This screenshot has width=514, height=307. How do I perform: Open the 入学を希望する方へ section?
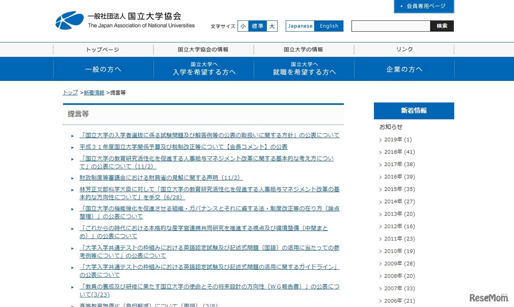(x=203, y=69)
